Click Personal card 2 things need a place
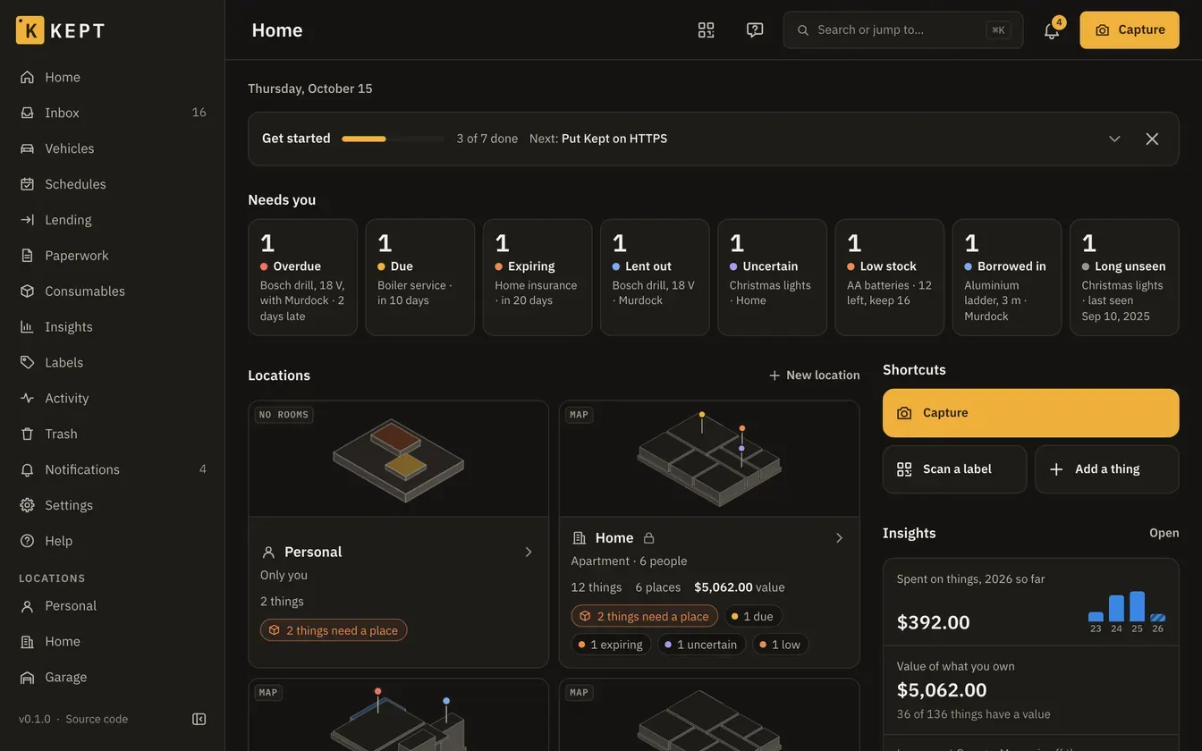The image size is (1202, 751). tap(334, 630)
